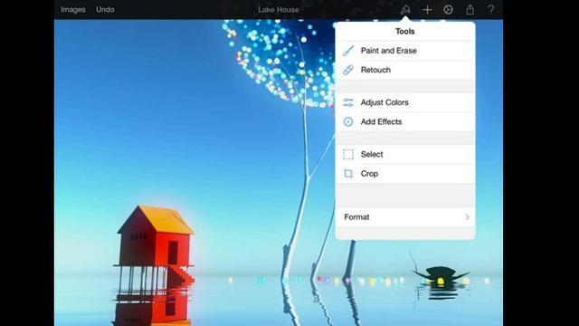Screen dimensions: 579x326
Task: Tap the Undo button
Action: click(105, 10)
